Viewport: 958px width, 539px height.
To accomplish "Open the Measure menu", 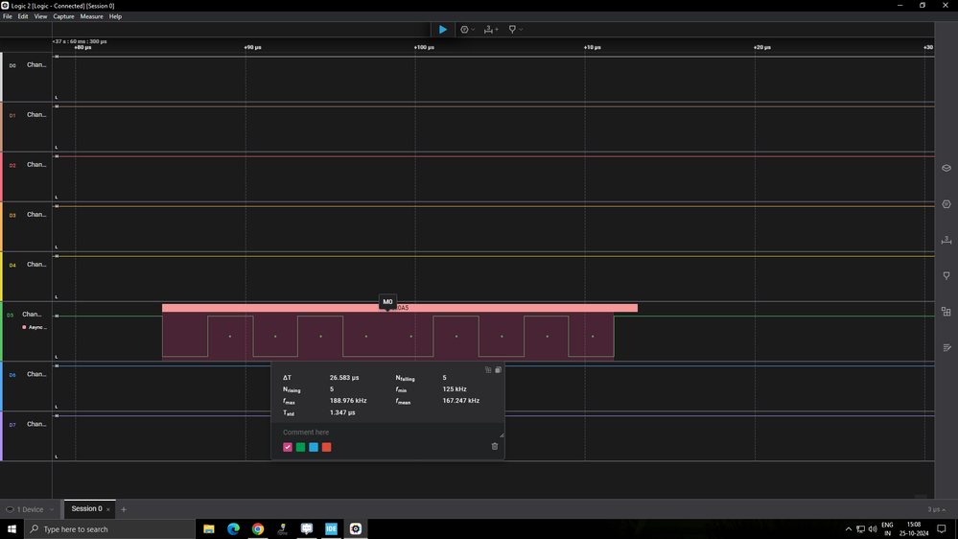I will pyautogui.click(x=91, y=16).
